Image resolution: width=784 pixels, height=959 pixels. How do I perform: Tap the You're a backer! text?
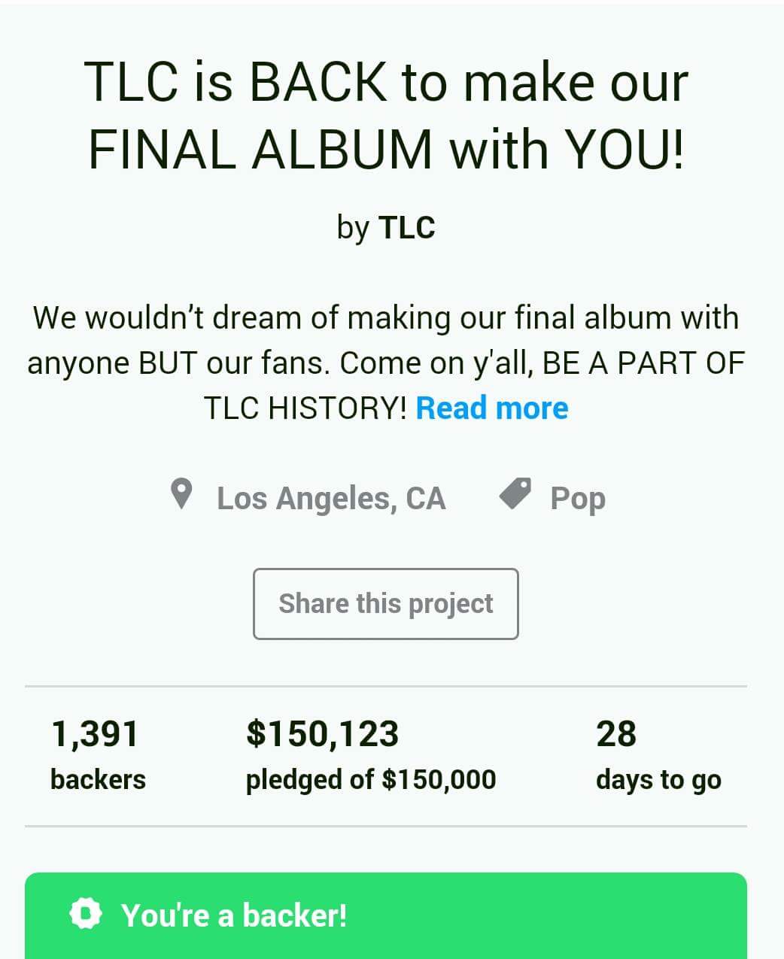coord(234,915)
